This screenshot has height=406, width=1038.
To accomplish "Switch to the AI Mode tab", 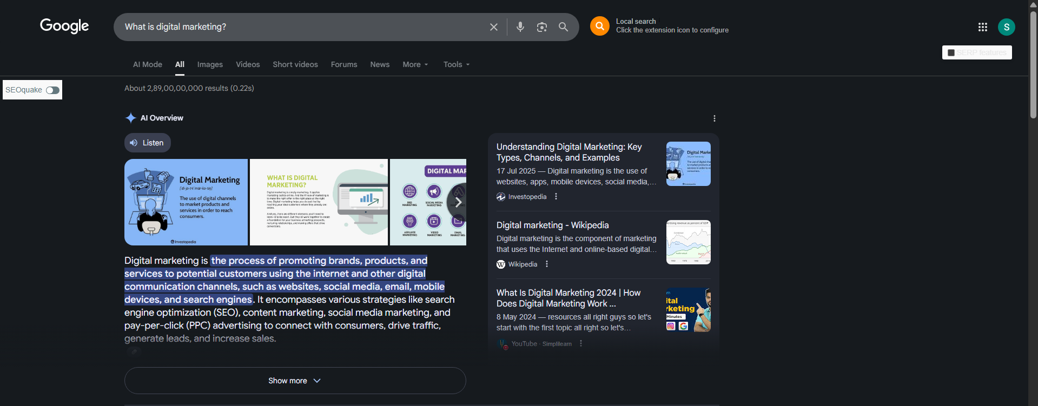I will (x=148, y=64).
